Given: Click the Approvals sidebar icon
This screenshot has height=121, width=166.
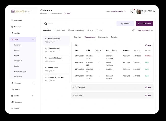Looking at the screenshot, I should [x=12, y=102].
